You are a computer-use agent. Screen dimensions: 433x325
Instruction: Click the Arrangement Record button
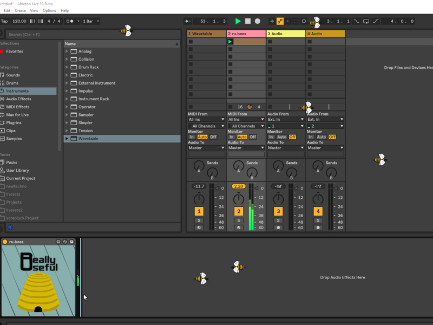click(x=258, y=21)
